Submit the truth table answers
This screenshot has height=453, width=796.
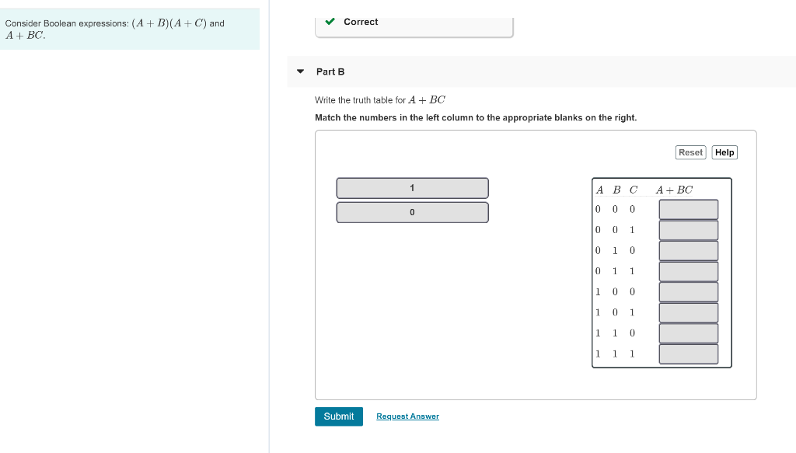(x=338, y=416)
